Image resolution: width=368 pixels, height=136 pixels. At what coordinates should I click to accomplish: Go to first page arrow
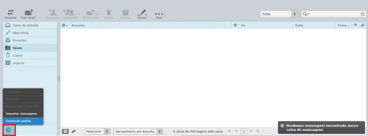[230, 131]
